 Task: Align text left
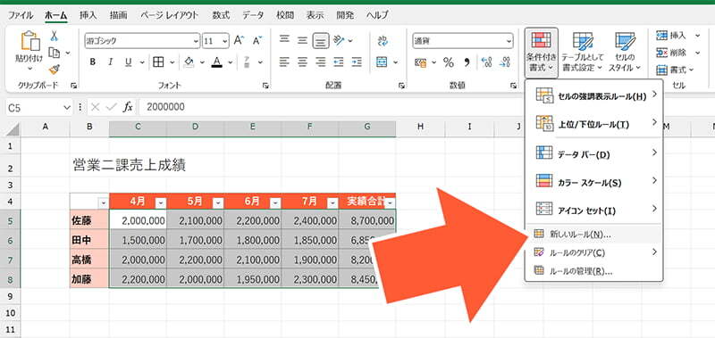[x=284, y=62]
